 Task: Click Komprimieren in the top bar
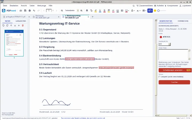[171, 6]
